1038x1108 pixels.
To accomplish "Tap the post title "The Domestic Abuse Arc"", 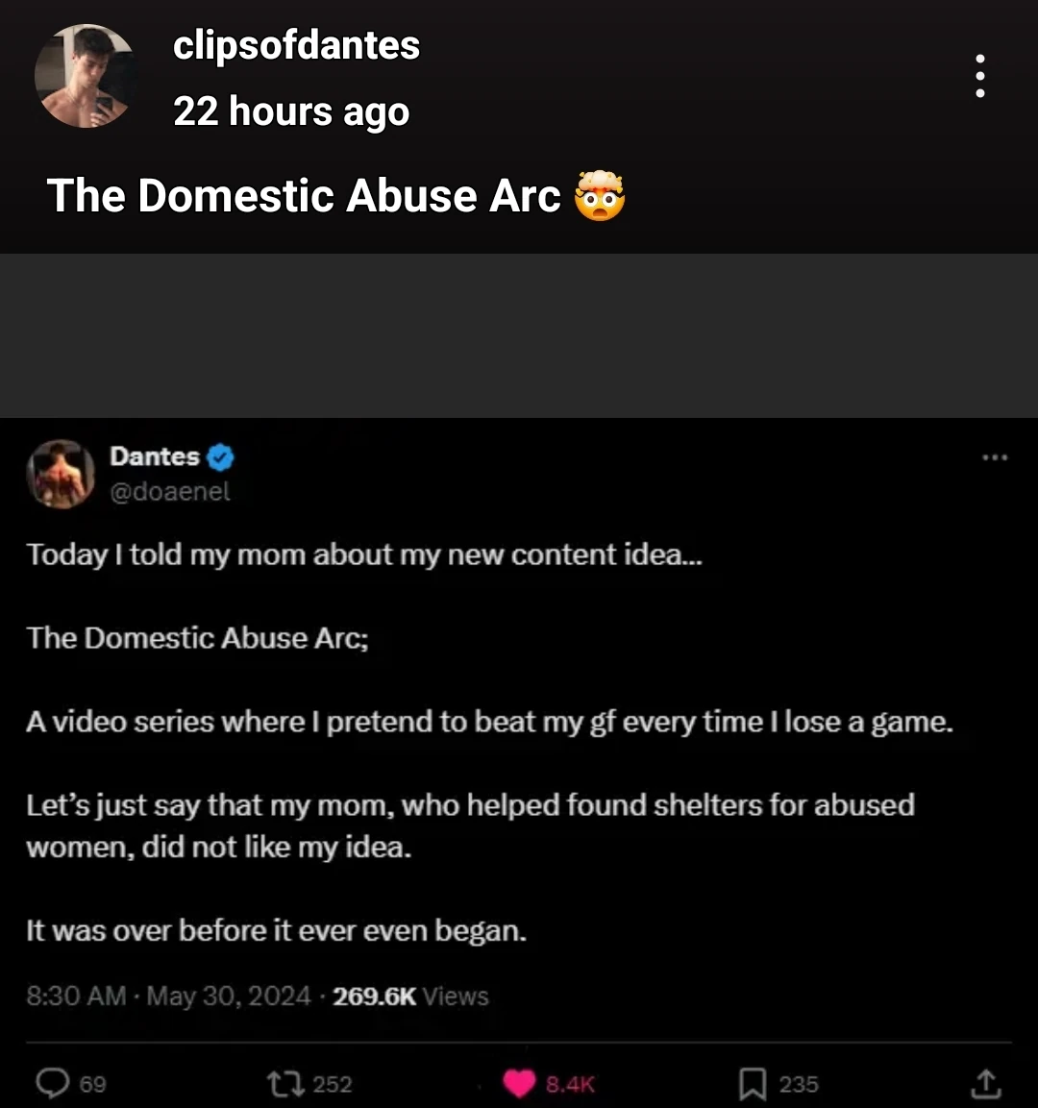I will 304,196.
